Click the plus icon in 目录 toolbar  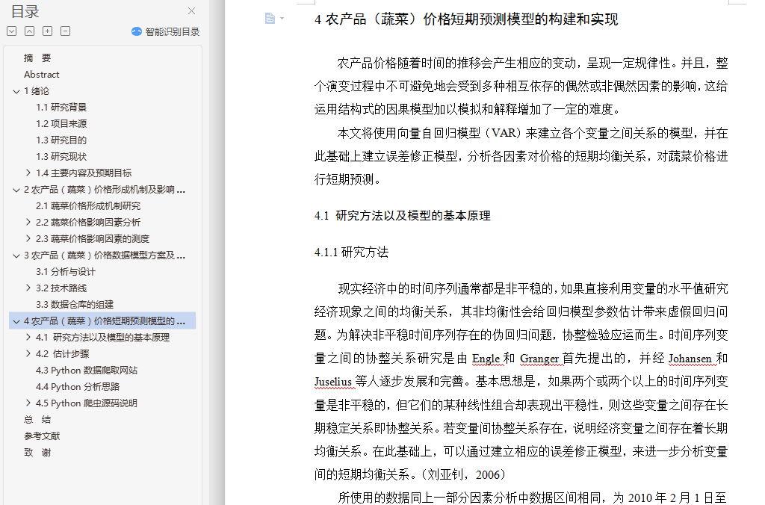point(47,31)
